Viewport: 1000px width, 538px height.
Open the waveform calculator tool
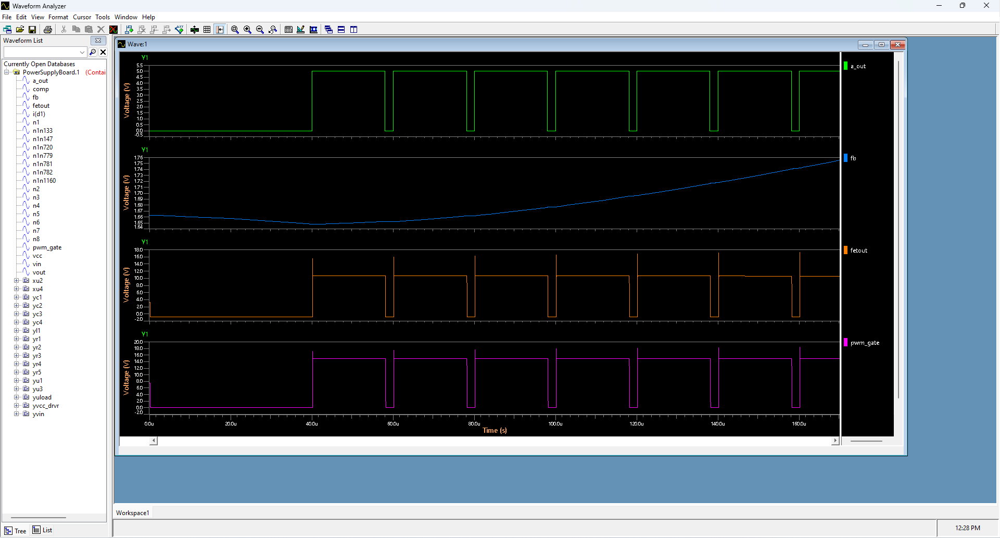click(x=288, y=30)
